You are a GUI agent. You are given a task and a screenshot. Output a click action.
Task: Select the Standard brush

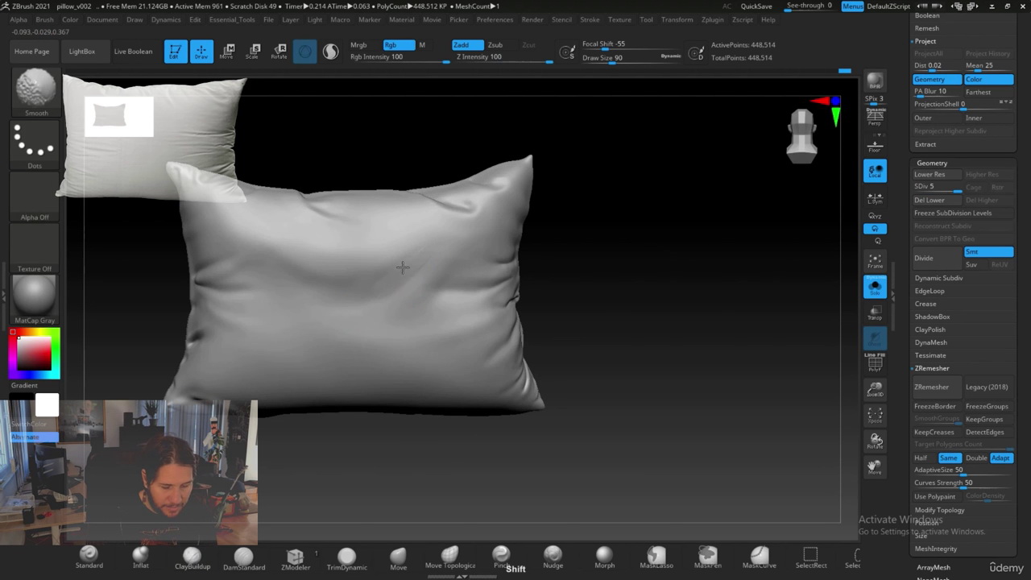[x=89, y=557]
